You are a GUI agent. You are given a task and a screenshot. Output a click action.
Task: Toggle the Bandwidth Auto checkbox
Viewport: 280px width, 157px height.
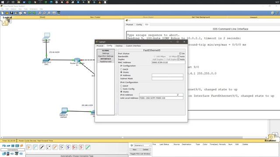click(x=178, y=56)
